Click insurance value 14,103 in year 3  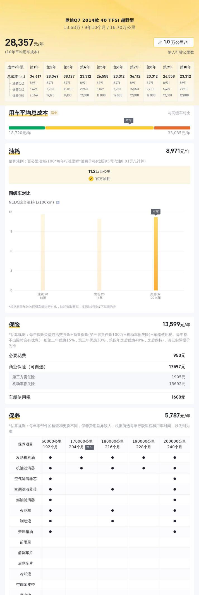[x=68, y=95]
